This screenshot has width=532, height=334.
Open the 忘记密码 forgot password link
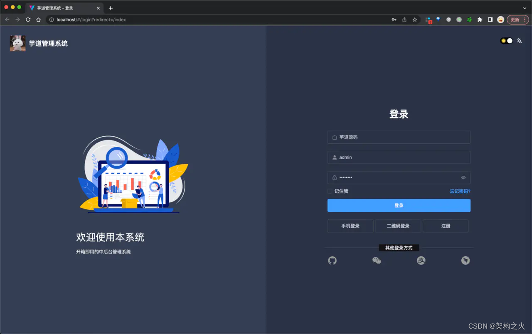click(460, 191)
